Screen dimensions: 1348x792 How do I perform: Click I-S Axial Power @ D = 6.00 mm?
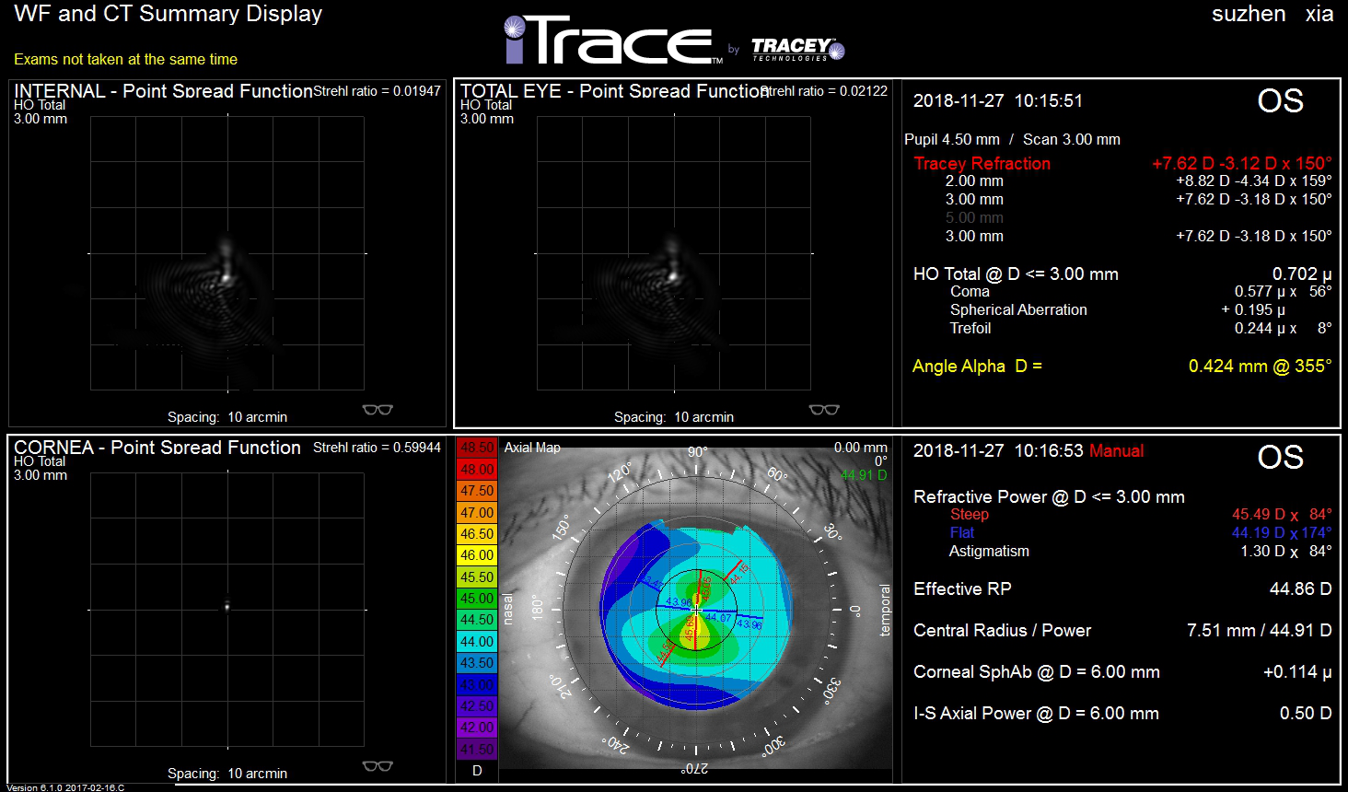(1036, 714)
